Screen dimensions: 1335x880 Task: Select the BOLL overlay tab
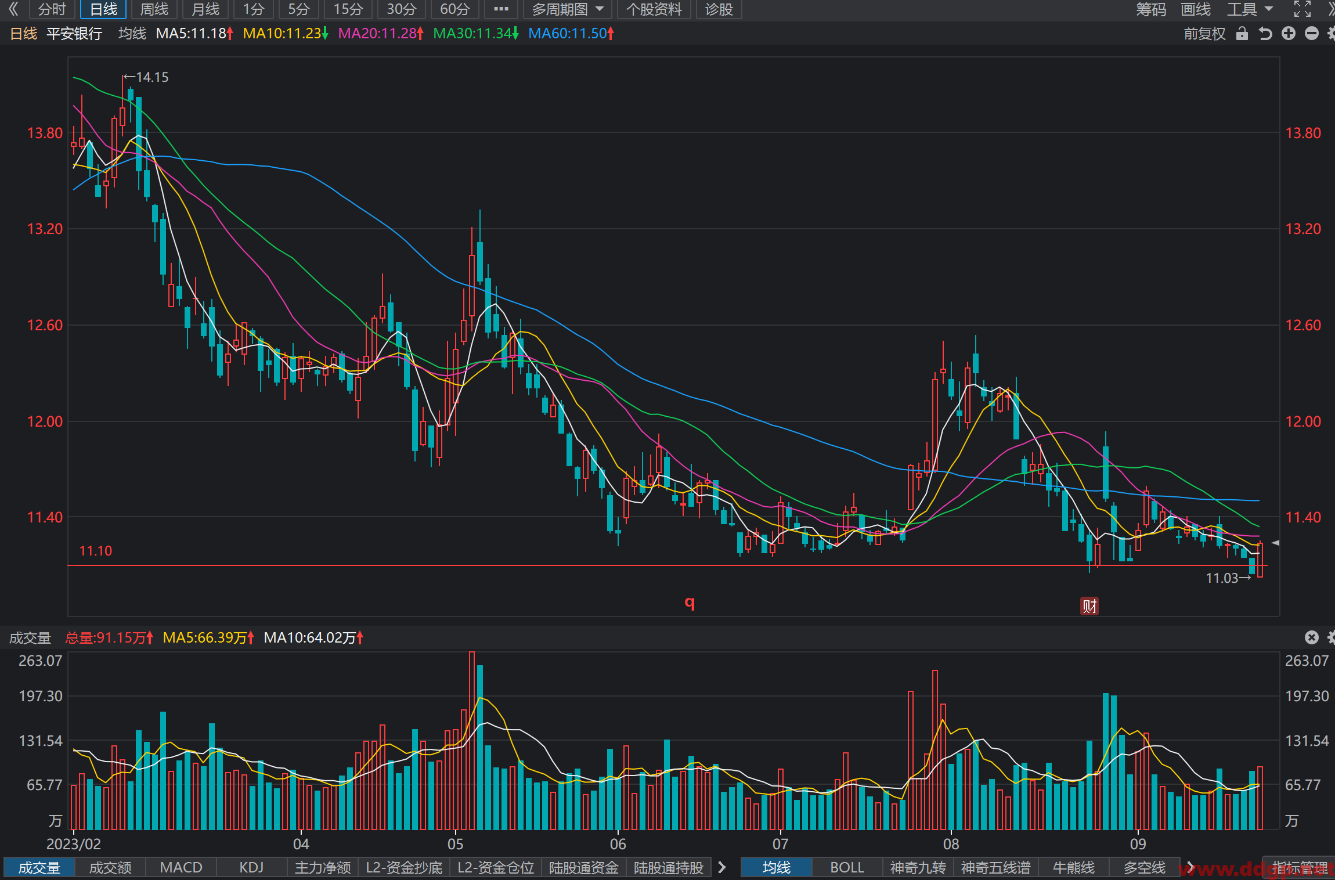[847, 867]
